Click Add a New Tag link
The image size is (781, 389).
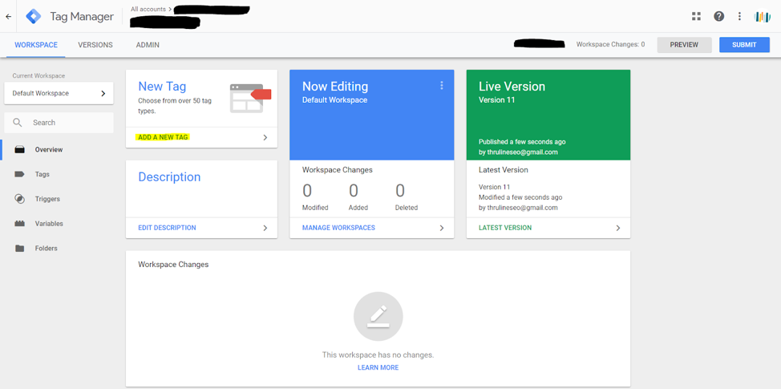tap(164, 137)
